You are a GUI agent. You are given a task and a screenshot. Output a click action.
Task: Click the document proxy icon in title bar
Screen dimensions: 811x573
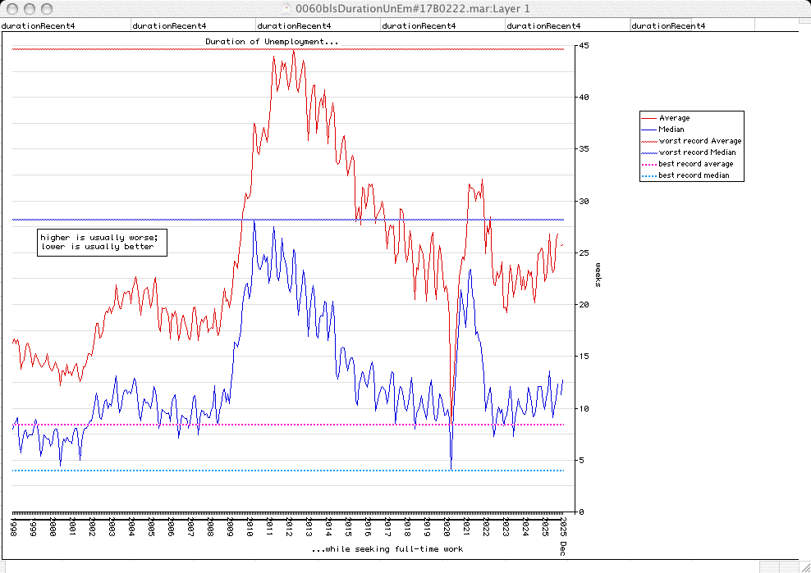(286, 8)
